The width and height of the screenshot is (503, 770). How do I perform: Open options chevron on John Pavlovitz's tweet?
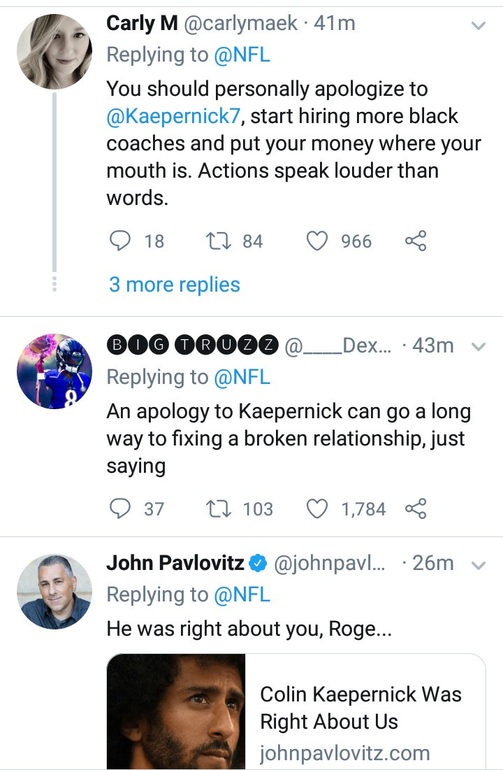click(x=479, y=565)
